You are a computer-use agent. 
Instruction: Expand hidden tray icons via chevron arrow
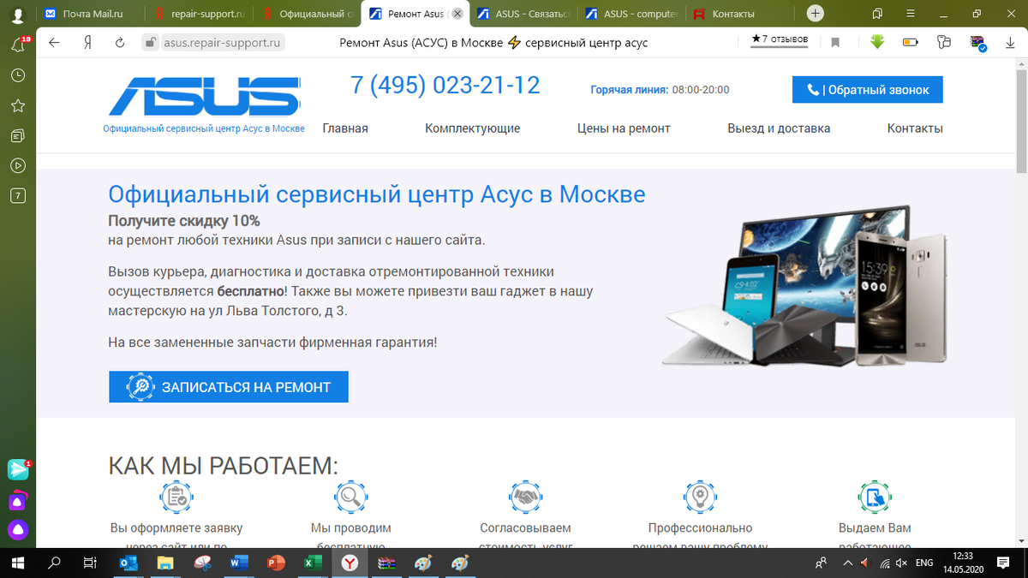[x=849, y=563]
